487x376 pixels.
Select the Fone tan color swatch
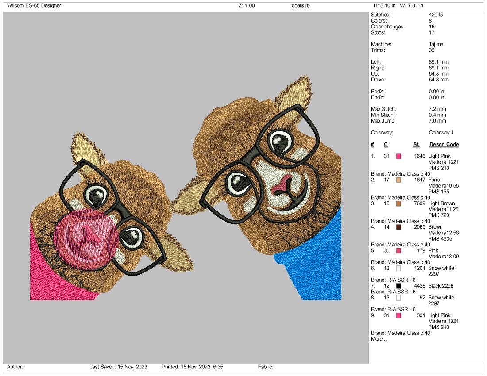[398, 180]
